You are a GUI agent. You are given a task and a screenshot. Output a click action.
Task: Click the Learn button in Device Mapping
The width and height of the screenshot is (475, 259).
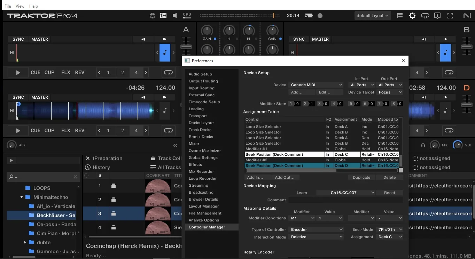pyautogui.click(x=302, y=193)
